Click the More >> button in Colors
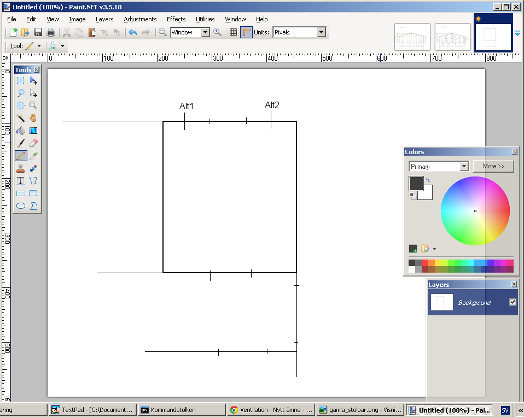 pos(493,166)
